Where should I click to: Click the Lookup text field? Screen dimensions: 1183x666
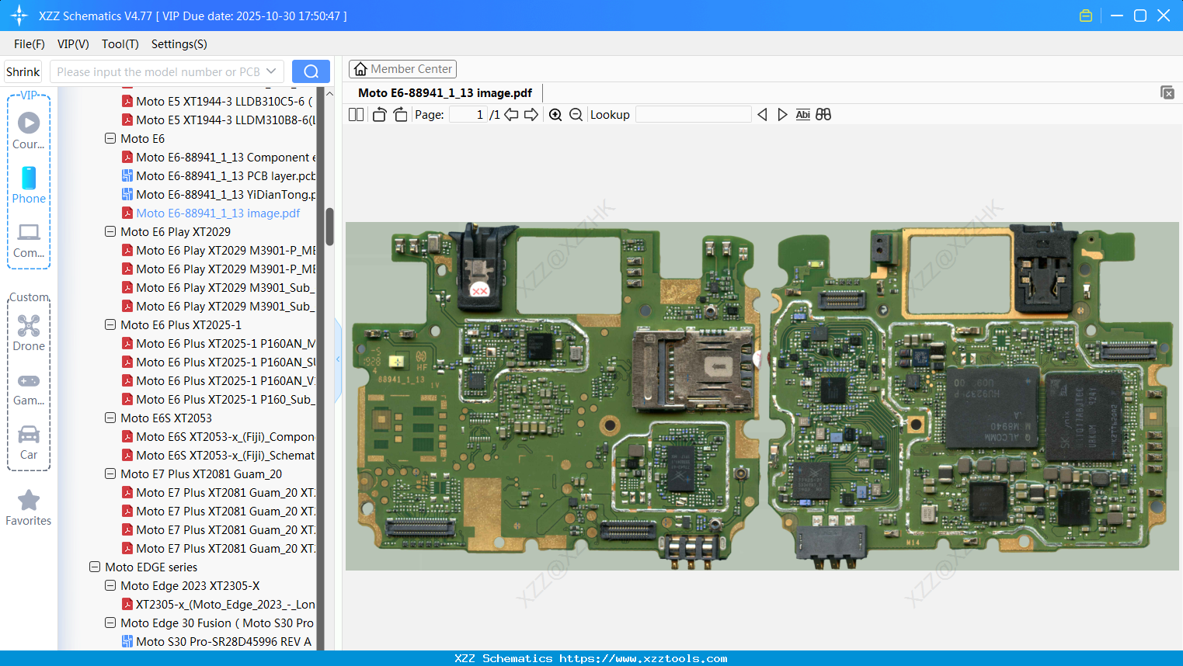click(x=693, y=115)
